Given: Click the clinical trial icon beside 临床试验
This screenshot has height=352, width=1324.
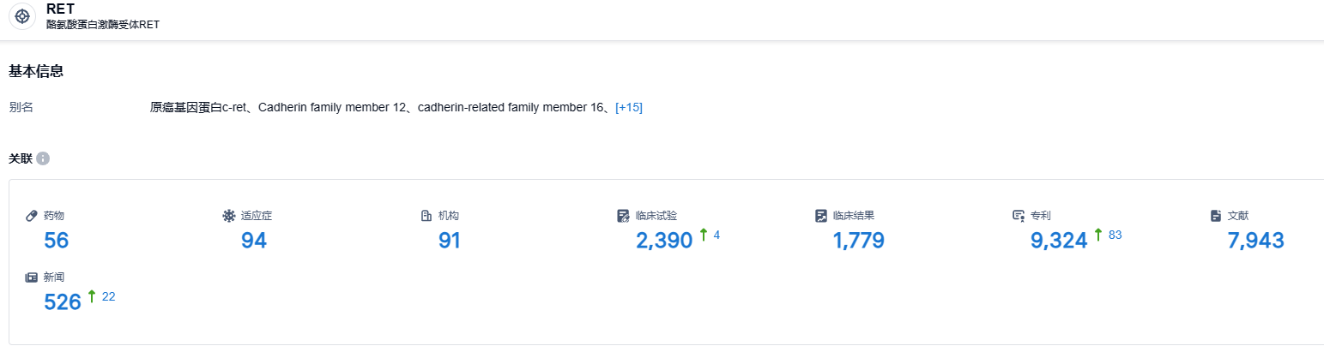Looking at the screenshot, I should pyautogui.click(x=624, y=216).
